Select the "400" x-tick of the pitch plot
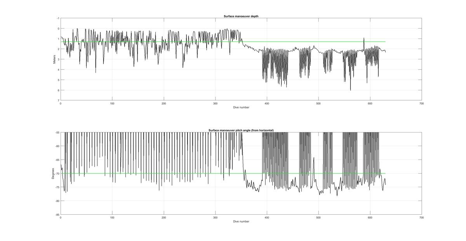 [x=267, y=218]
